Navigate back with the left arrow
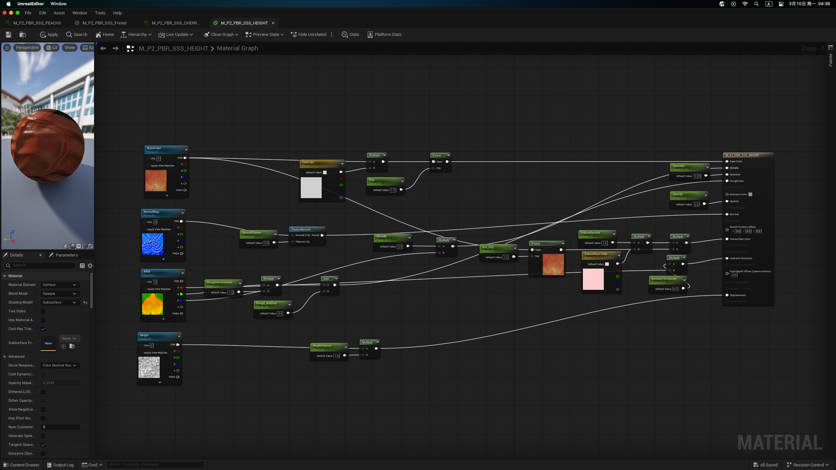The width and height of the screenshot is (836, 470). pyautogui.click(x=103, y=48)
